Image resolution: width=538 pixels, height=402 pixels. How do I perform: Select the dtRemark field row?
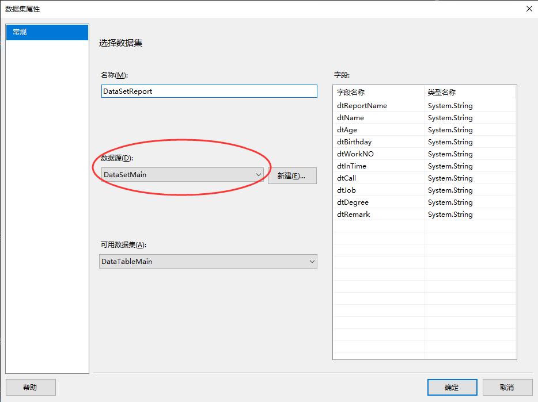click(425, 214)
